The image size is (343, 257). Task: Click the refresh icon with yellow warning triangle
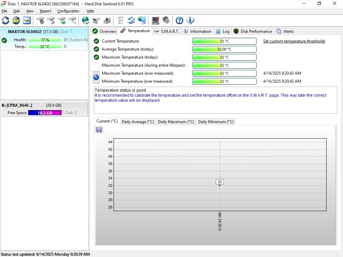click(x=16, y=20)
